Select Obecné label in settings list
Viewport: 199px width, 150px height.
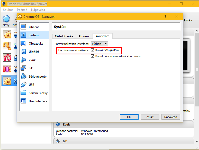34,27
